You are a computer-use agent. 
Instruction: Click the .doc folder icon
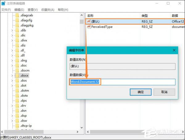[x=17, y=66]
